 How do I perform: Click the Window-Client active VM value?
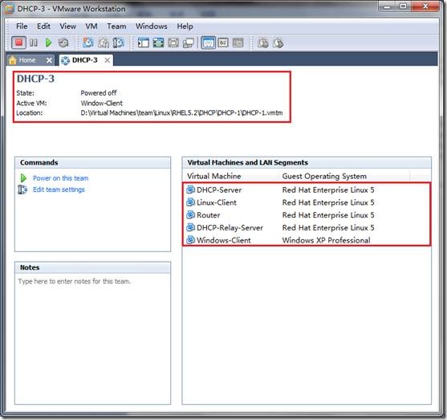(x=101, y=103)
